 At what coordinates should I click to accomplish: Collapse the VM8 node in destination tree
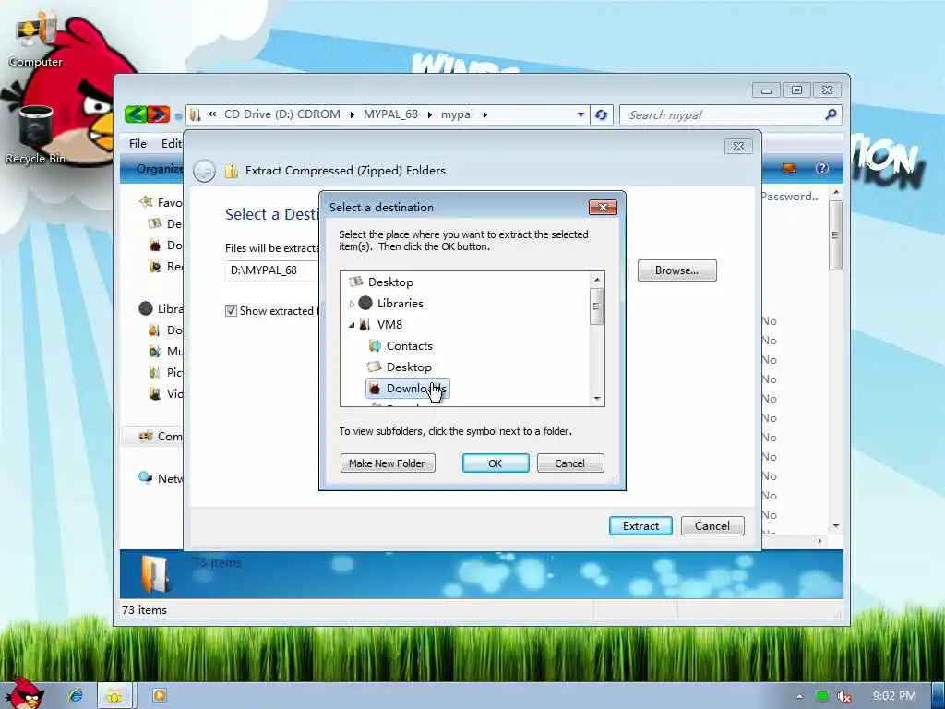352,325
